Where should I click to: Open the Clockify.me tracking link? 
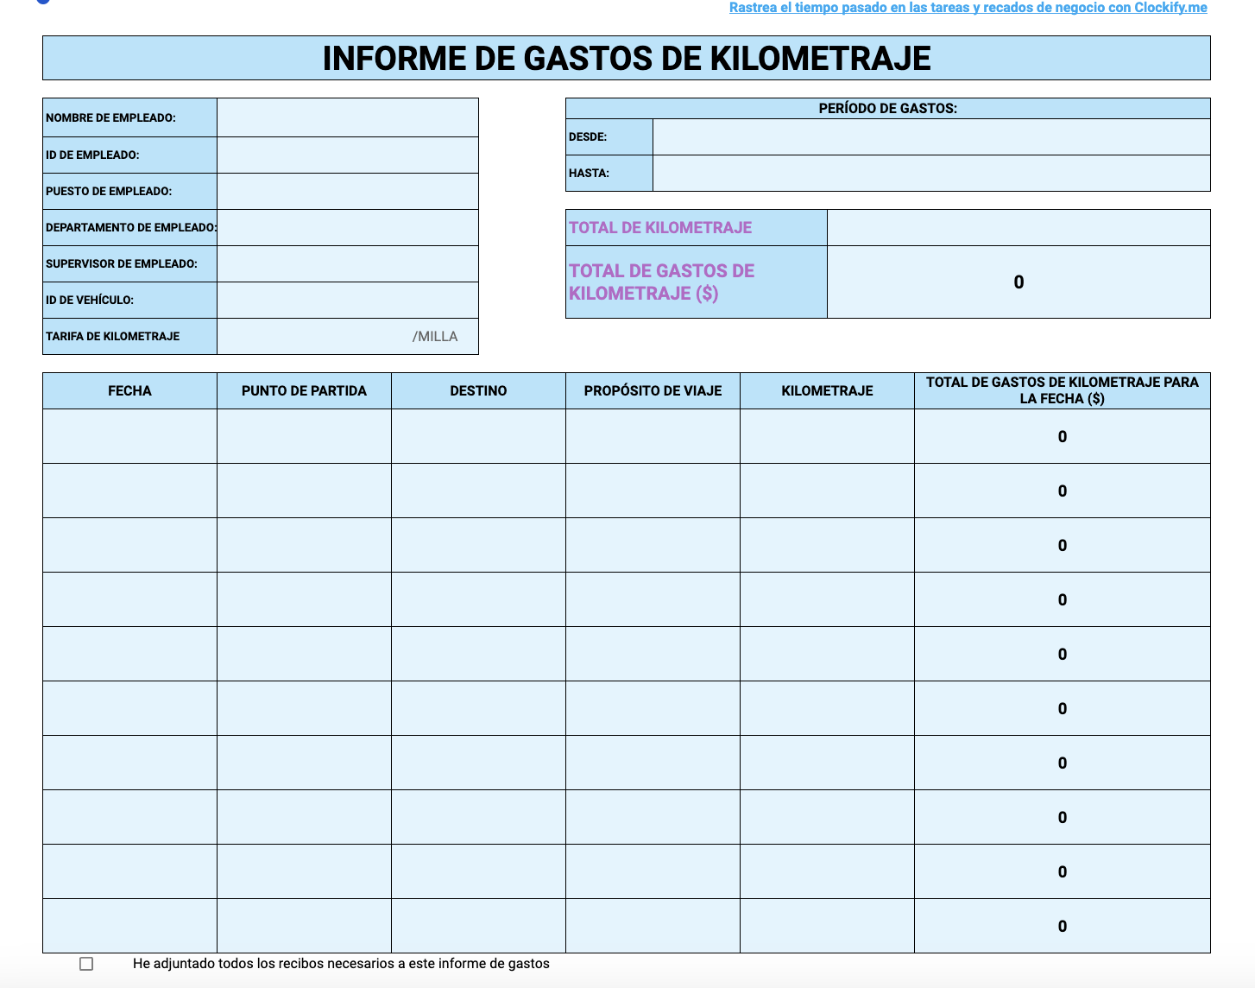click(x=968, y=8)
